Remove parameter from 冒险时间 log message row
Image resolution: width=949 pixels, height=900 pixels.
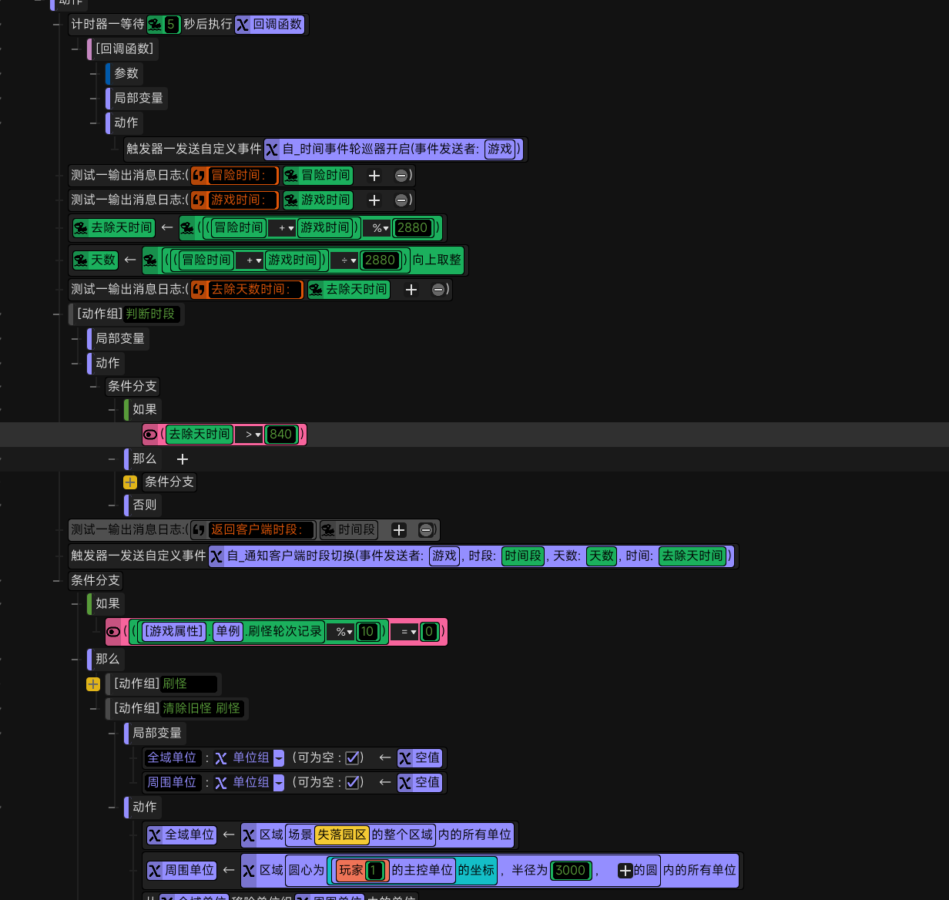pyautogui.click(x=401, y=176)
